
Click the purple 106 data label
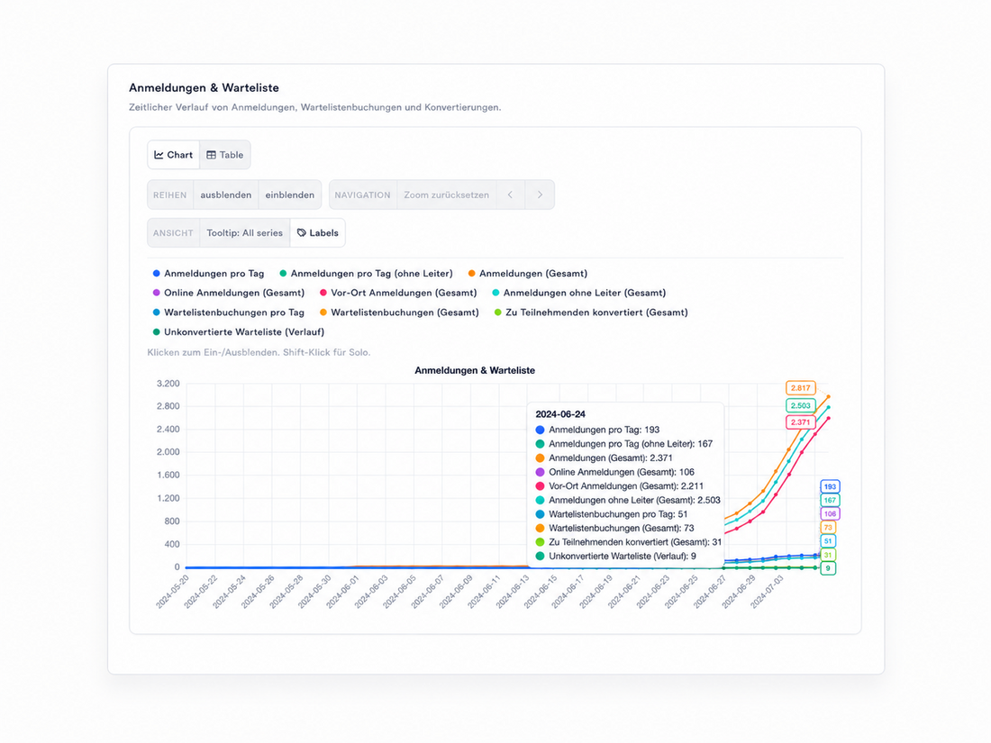830,513
